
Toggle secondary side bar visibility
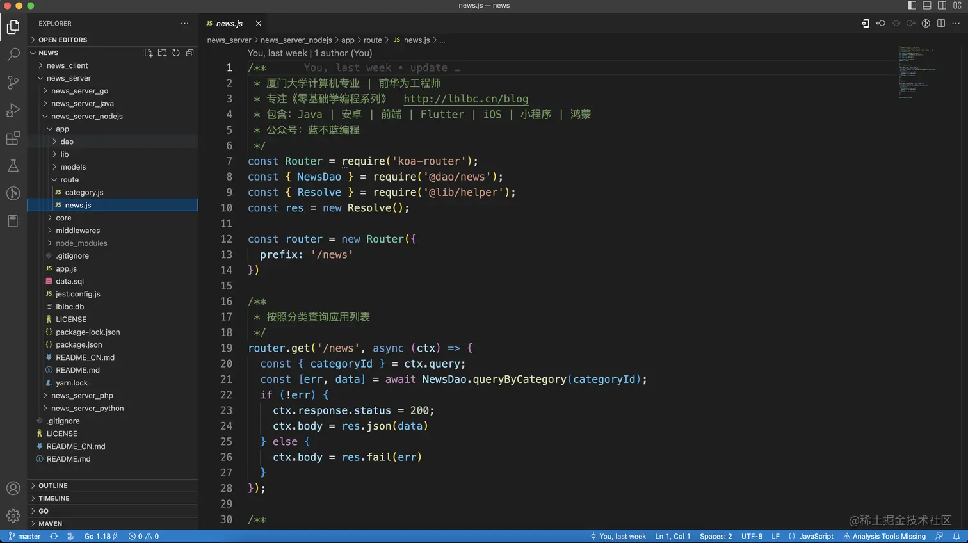point(942,5)
